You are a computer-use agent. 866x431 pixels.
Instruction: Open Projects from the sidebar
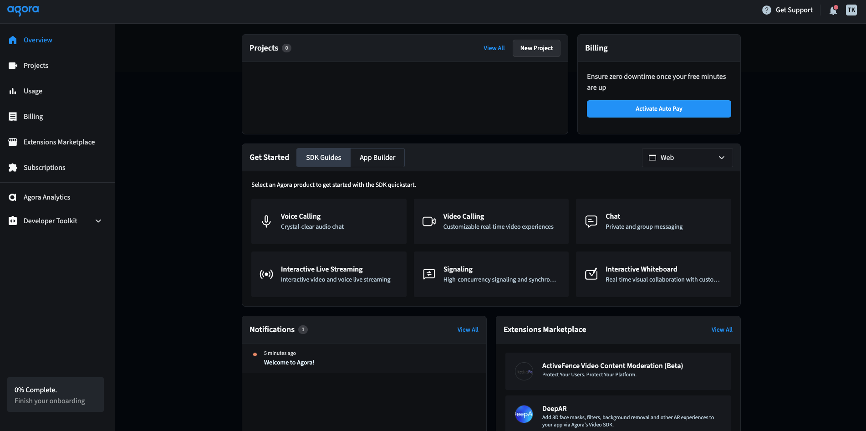[57, 66]
